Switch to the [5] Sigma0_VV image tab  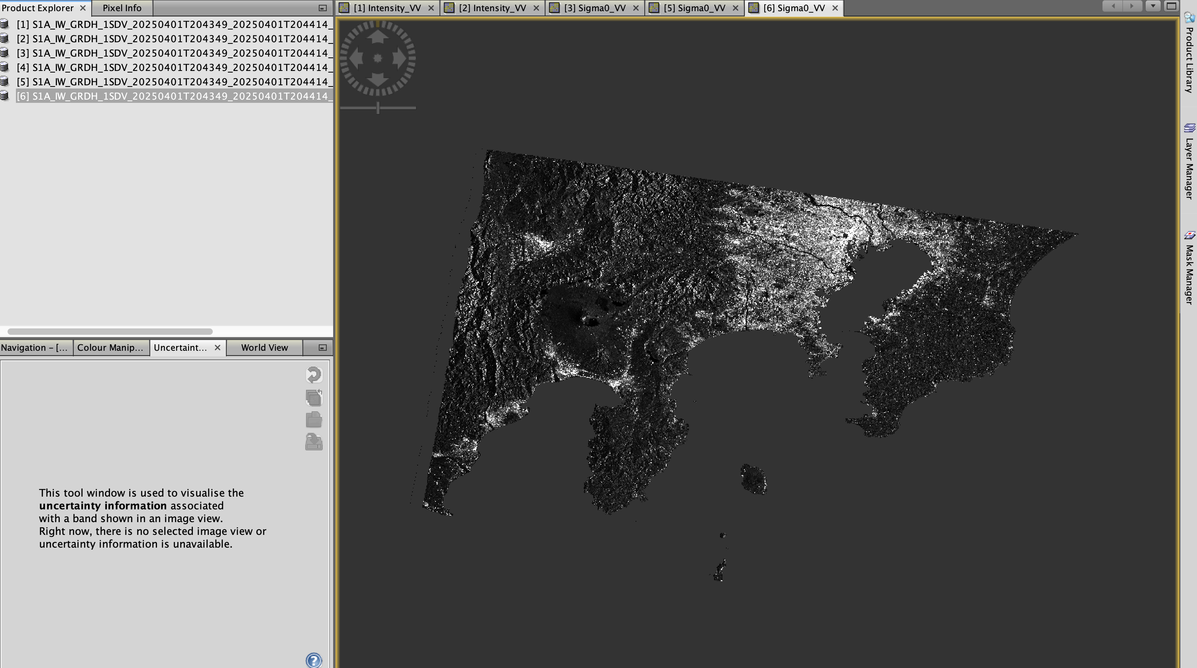[694, 8]
